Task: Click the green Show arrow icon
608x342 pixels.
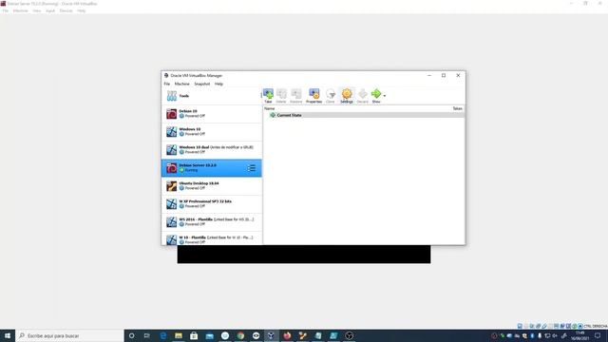Action: point(376,95)
